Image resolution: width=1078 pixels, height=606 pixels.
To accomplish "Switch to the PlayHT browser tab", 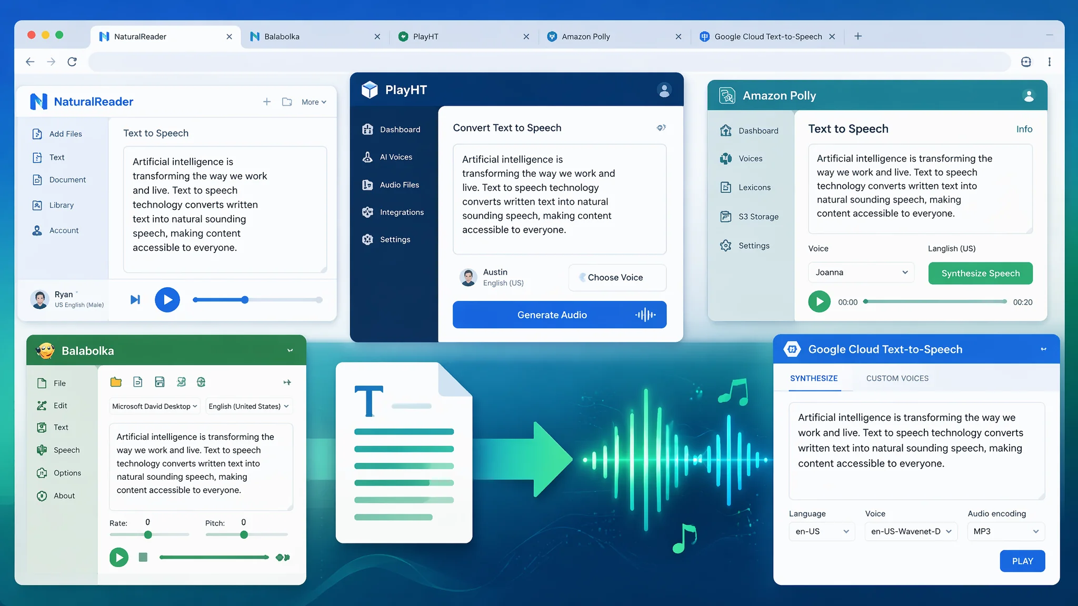I will point(463,36).
